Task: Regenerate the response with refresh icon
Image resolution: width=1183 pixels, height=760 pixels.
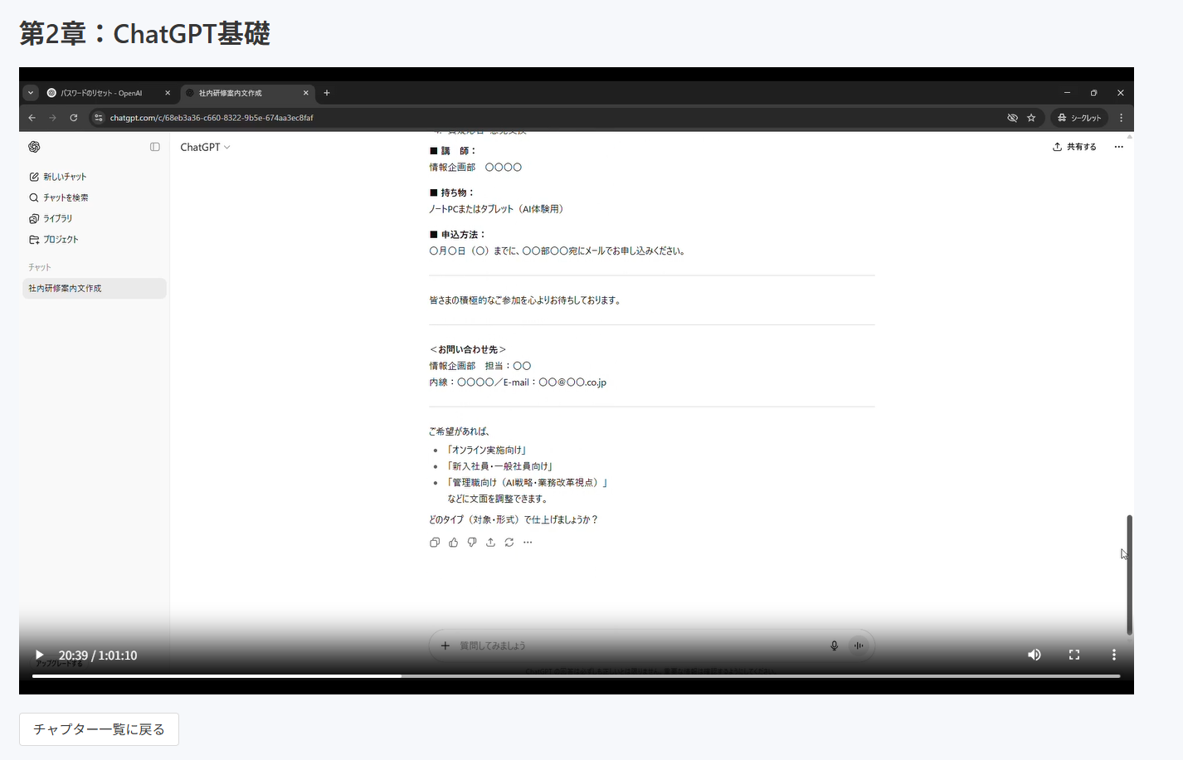Action: coord(509,543)
